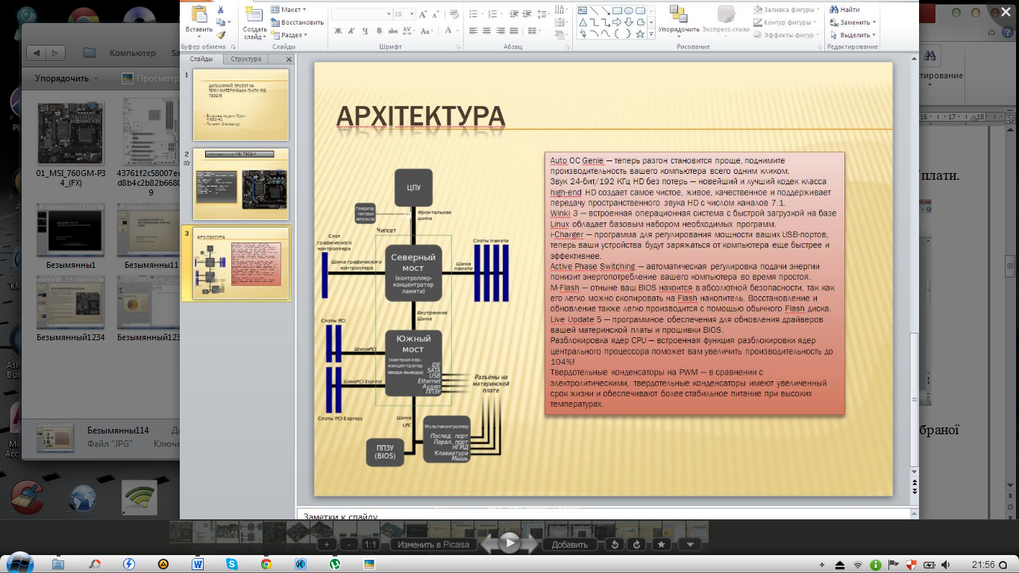This screenshot has width=1019, height=573.
Task: Click the grow font size icon
Action: (x=423, y=14)
